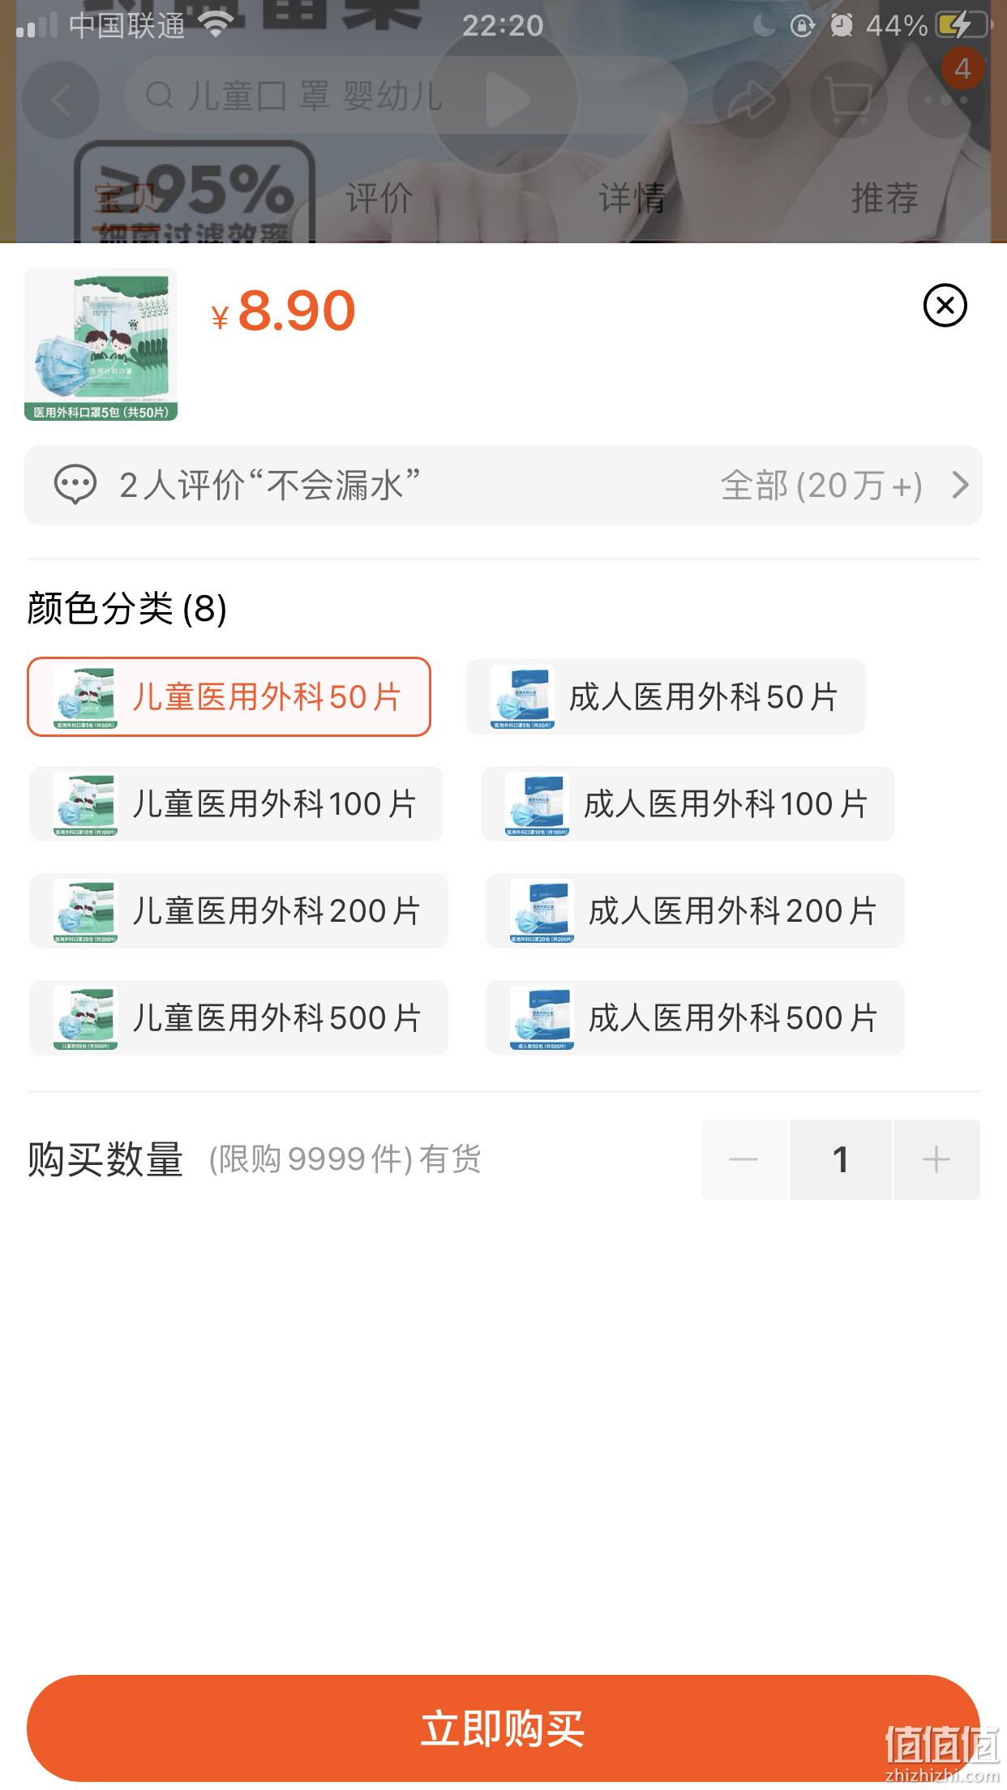
Task: Tap the review speech bubble icon
Action: (x=75, y=486)
